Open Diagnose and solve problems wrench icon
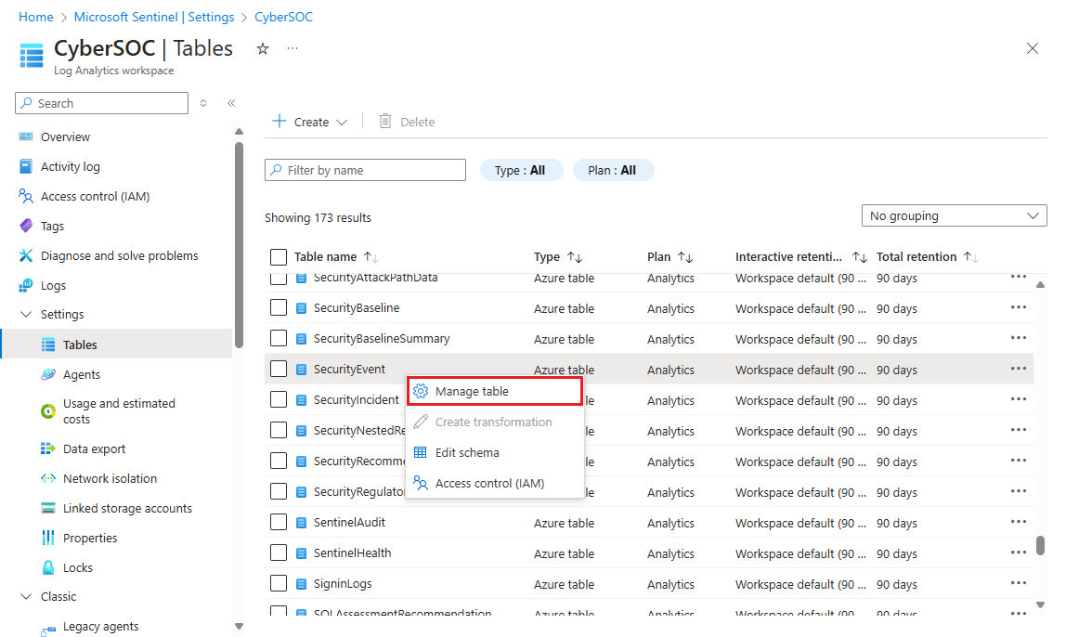 26,256
